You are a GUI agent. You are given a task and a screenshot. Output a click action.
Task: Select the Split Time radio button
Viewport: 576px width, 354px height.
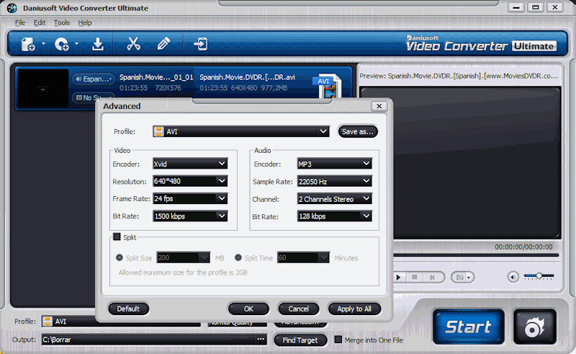[238, 257]
